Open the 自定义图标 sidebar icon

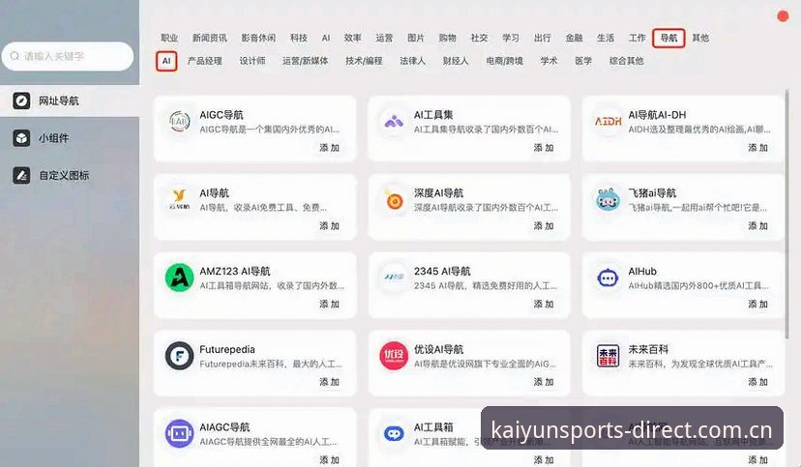pyautogui.click(x=21, y=175)
